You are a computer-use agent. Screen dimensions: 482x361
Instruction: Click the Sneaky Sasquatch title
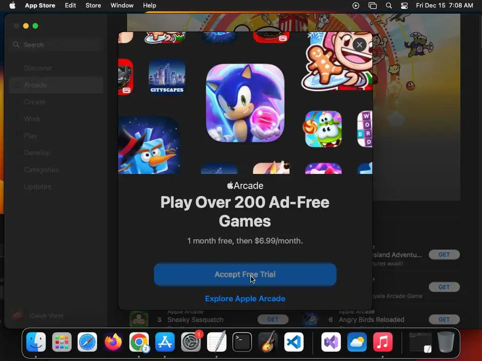pyautogui.click(x=195, y=320)
